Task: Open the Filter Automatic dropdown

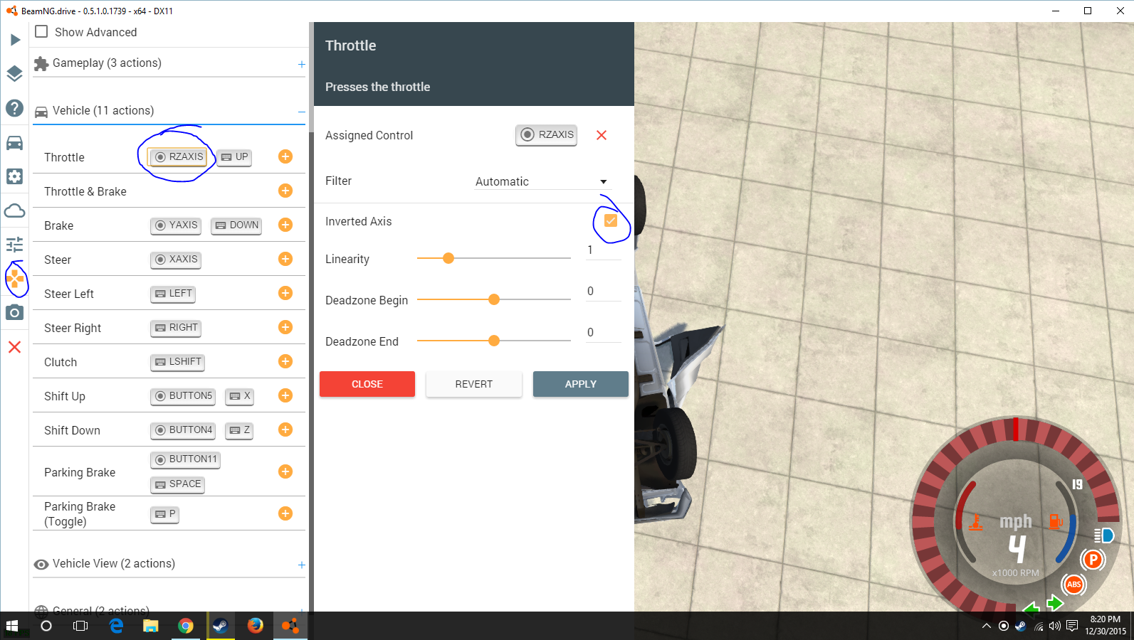Action: 541,181
